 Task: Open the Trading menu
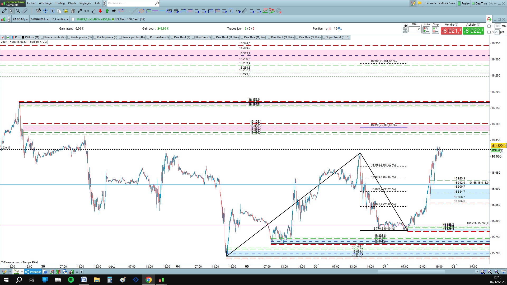point(60,3)
